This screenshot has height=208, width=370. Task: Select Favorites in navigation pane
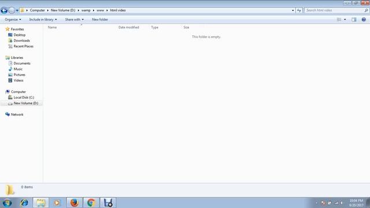17,29
